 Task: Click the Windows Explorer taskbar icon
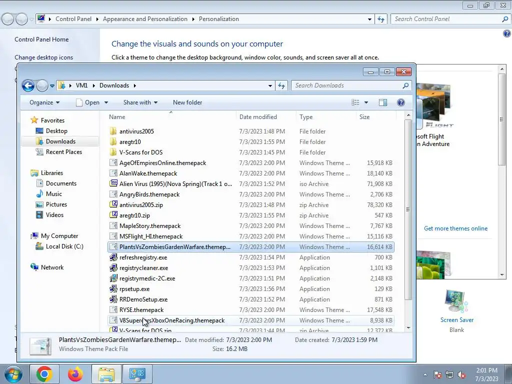(x=106, y=374)
